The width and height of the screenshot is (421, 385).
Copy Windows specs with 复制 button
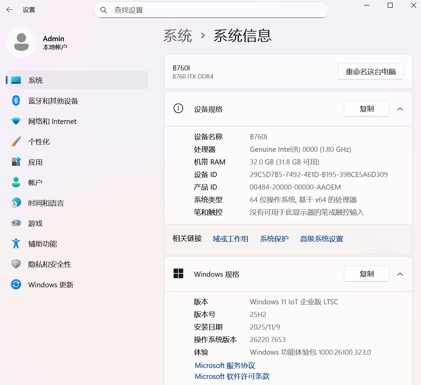pos(367,274)
